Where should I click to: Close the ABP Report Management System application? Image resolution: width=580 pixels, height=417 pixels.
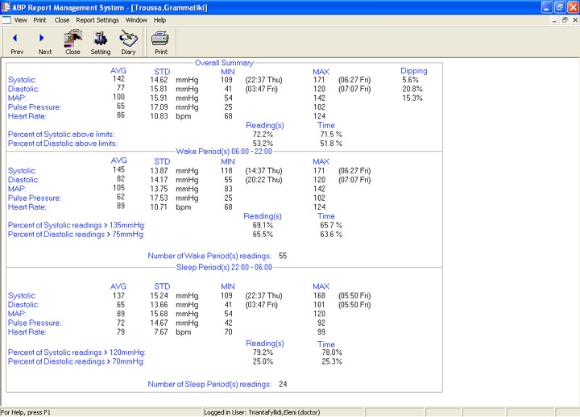pos(573,7)
